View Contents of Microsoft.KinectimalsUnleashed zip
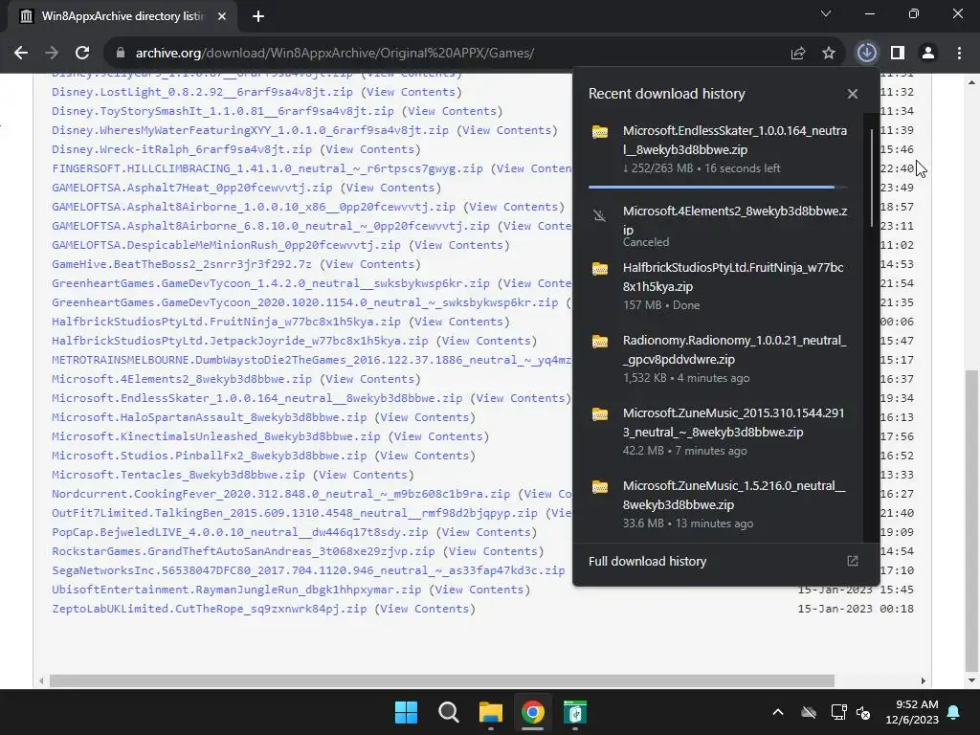Image resolution: width=980 pixels, height=735 pixels. tap(438, 436)
